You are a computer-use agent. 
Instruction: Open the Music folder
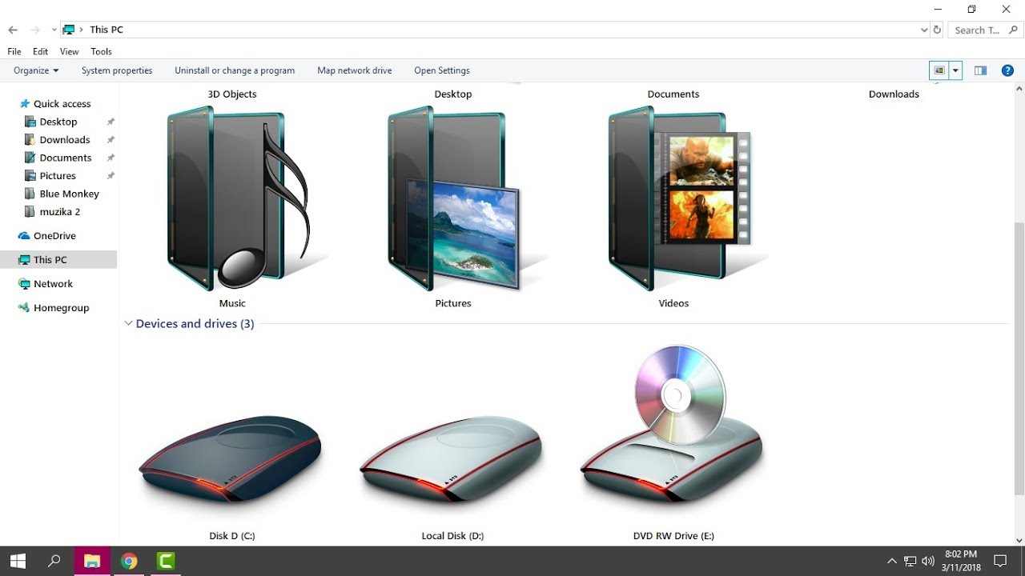click(x=232, y=200)
